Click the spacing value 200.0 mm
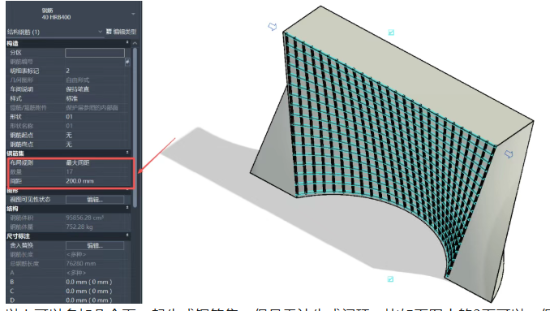The image size is (550, 311). click(x=79, y=181)
